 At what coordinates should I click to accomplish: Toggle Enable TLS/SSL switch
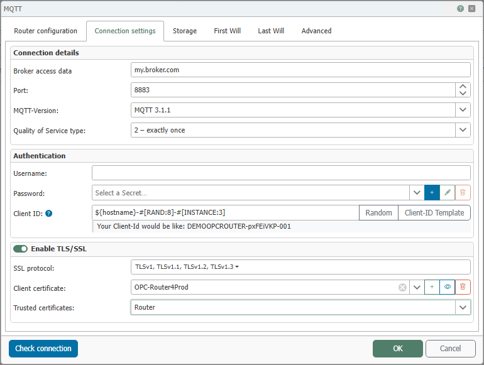[20, 249]
